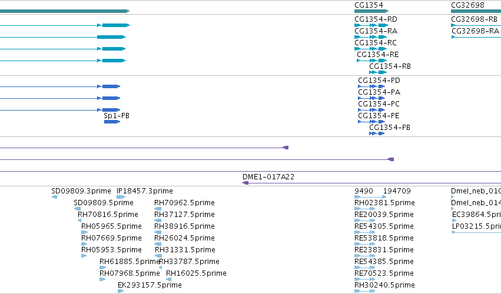Click the CG1354-RC transcript label
501x294 pixels.
(x=376, y=43)
